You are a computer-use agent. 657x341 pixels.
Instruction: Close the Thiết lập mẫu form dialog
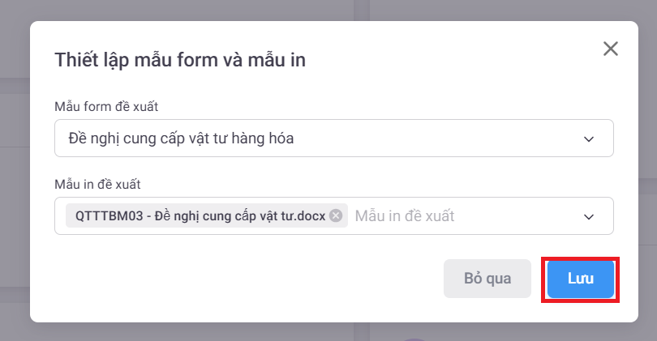(611, 49)
